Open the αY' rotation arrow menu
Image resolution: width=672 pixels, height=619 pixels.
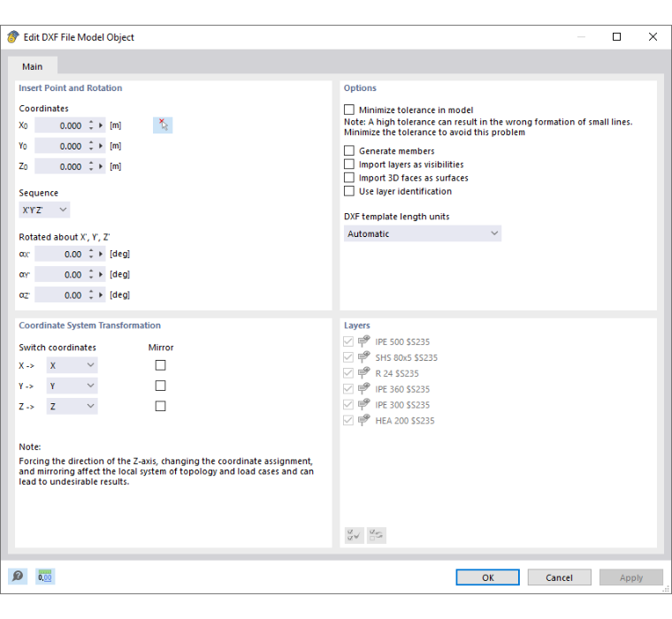tap(101, 274)
